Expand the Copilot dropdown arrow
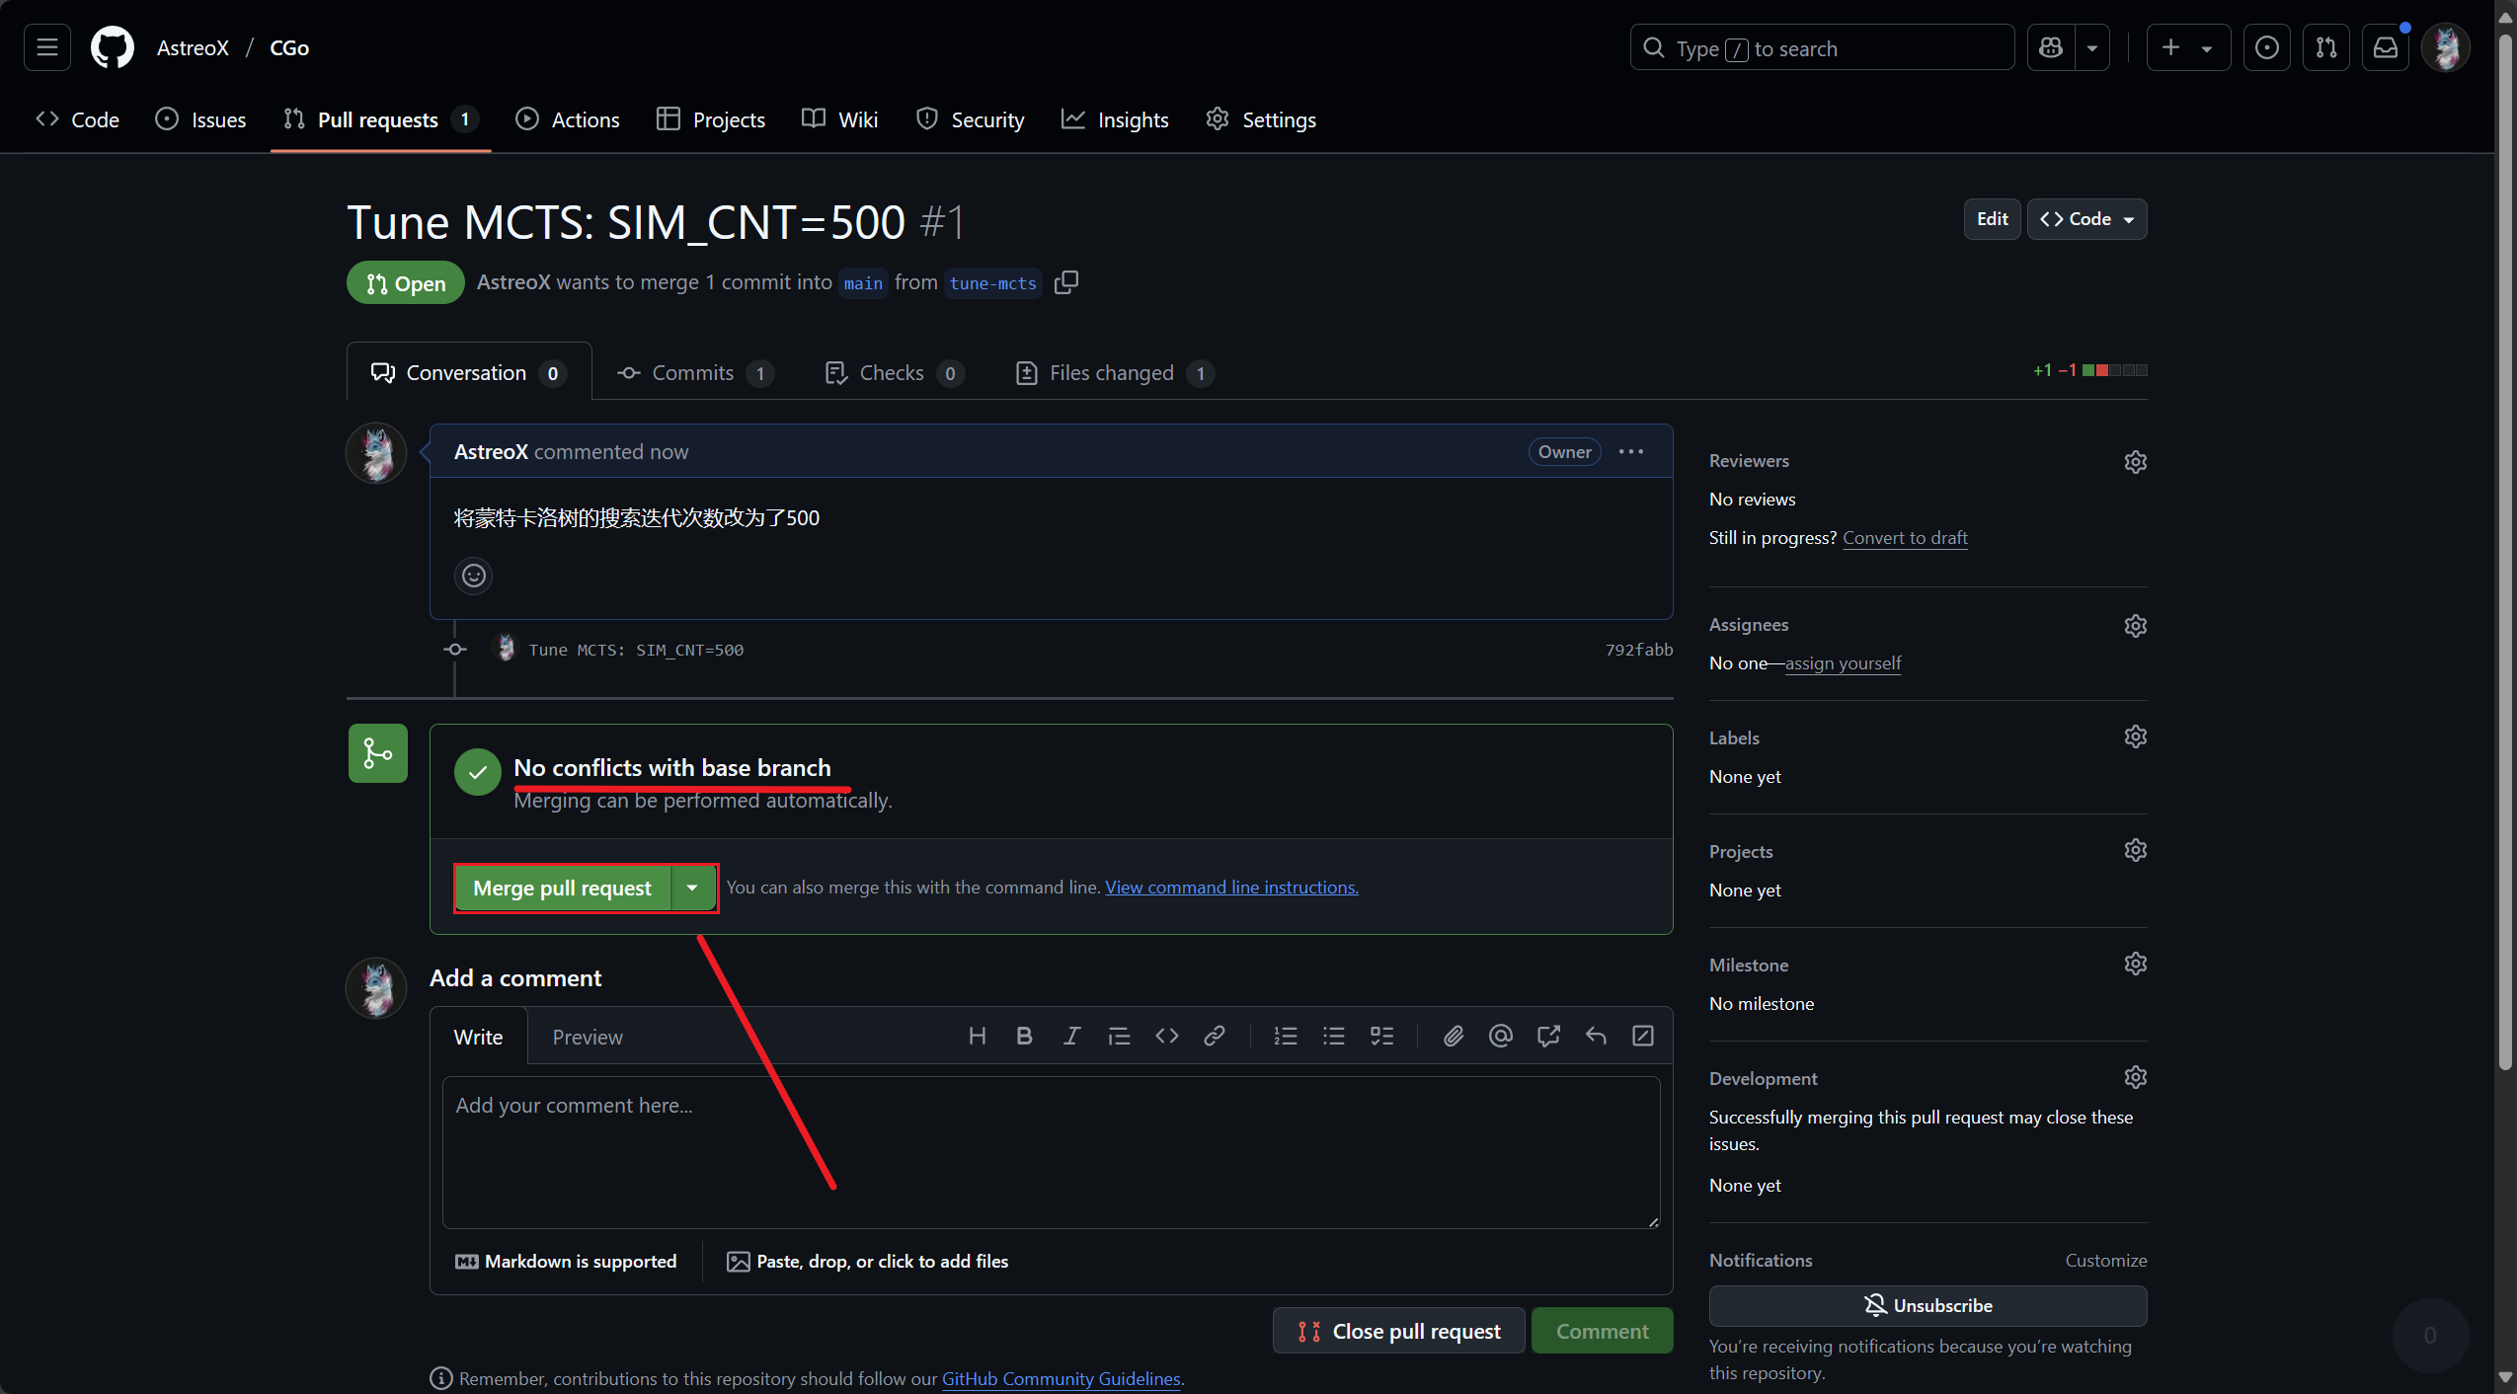The height and width of the screenshot is (1394, 2517). click(x=2092, y=47)
